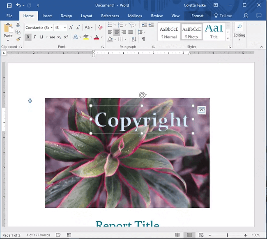
Task: Open the Format contextual tab
Action: point(197,16)
